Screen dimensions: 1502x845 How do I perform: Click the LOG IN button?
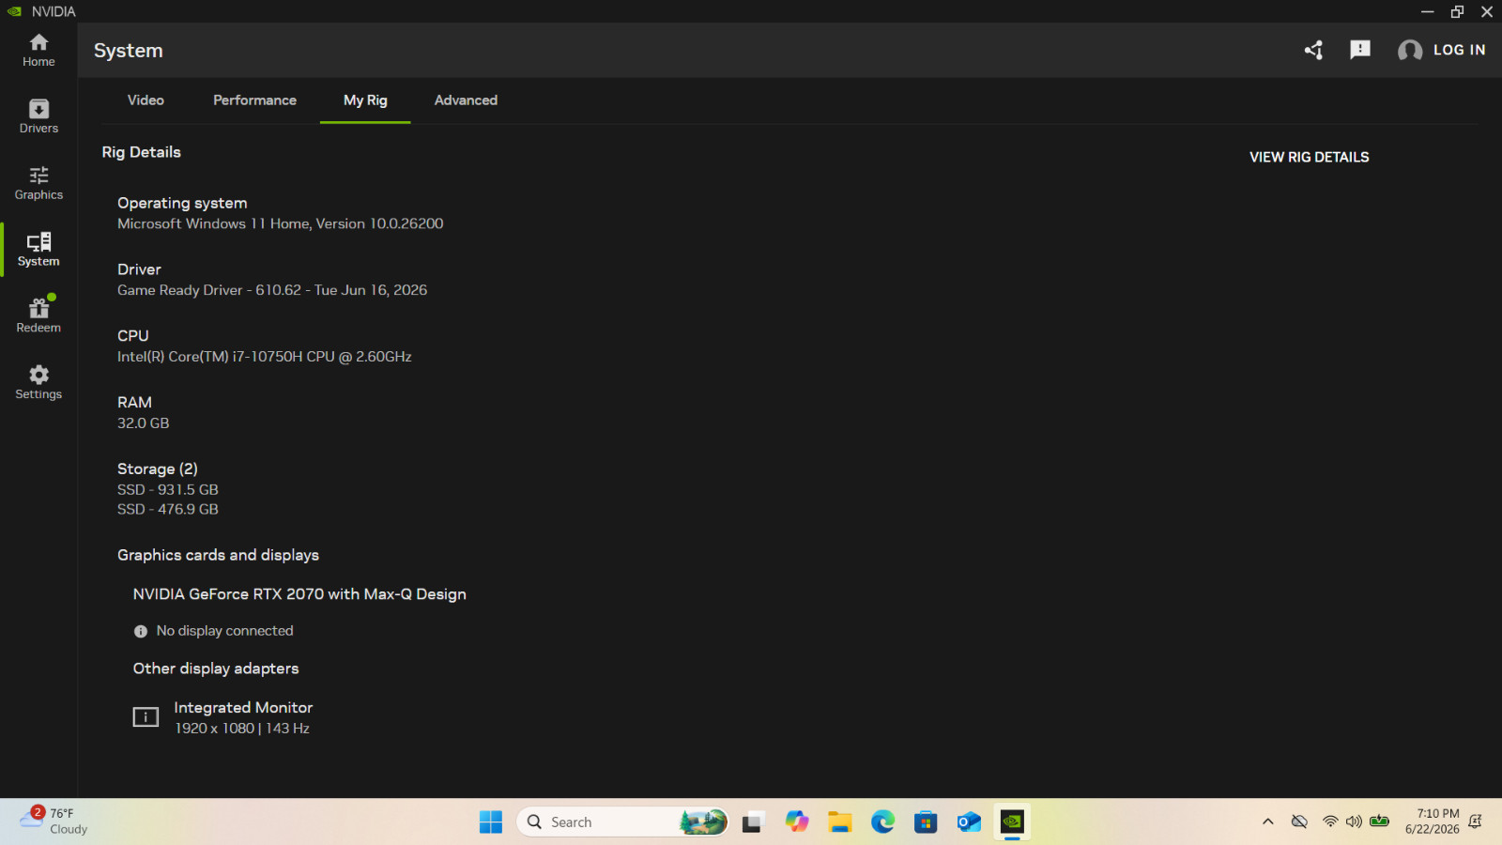click(x=1459, y=50)
